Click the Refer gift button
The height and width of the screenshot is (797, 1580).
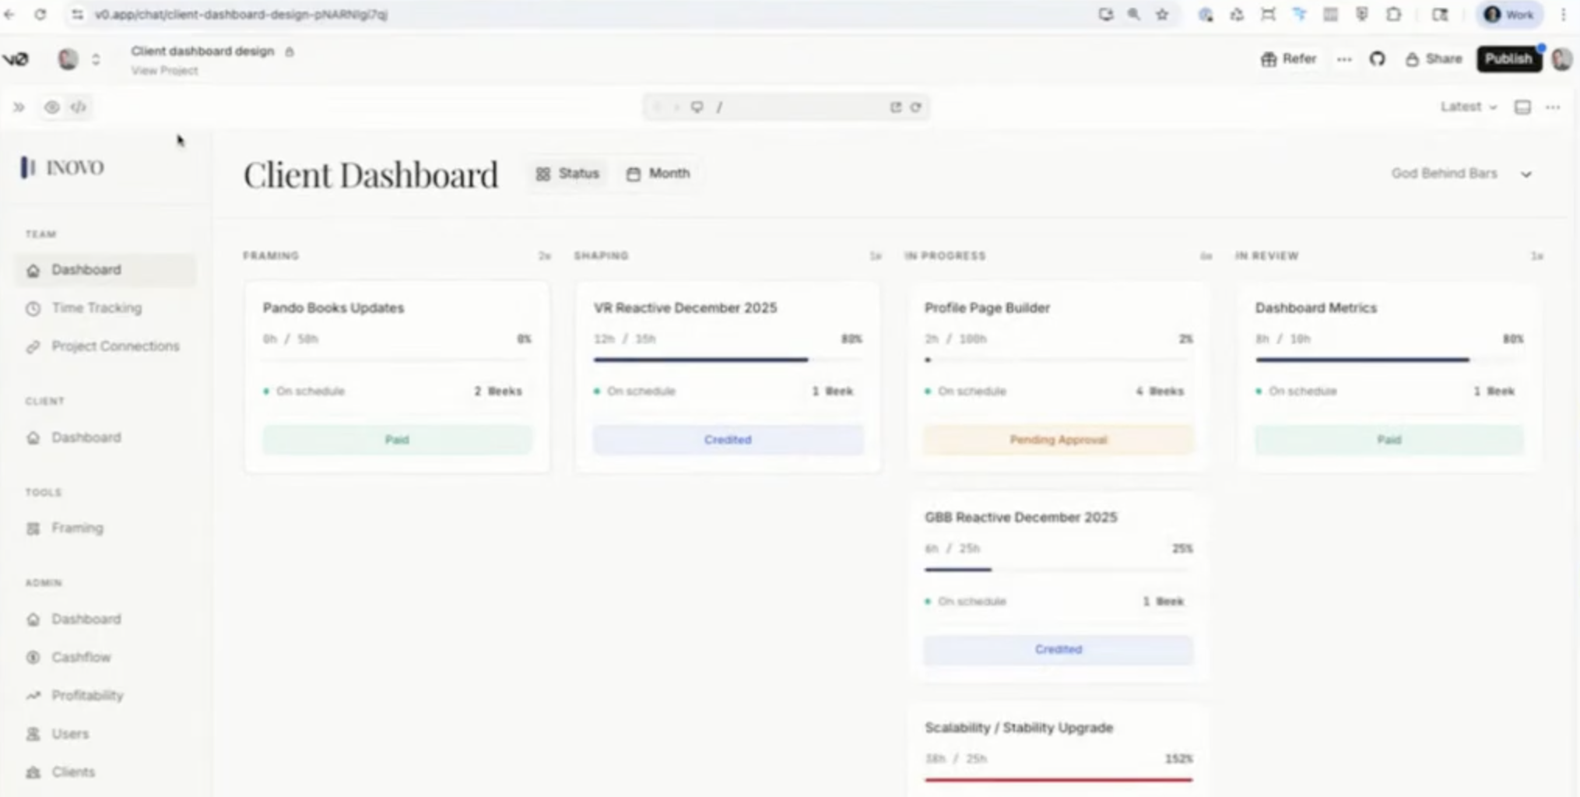pyautogui.click(x=1288, y=59)
